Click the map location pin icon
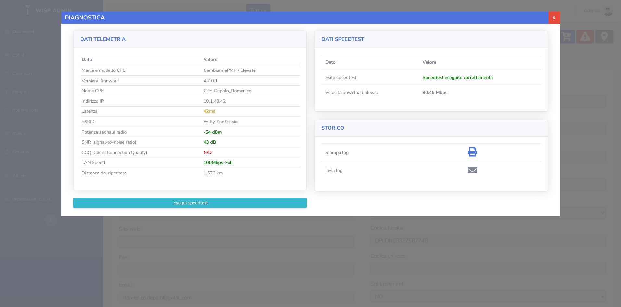Viewport: 621px width, 307px height. point(604,37)
